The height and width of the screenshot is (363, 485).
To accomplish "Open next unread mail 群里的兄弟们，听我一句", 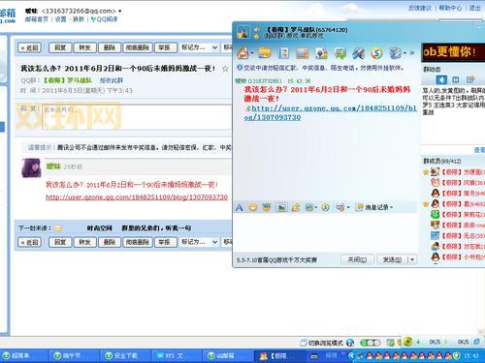I will coord(156,228).
